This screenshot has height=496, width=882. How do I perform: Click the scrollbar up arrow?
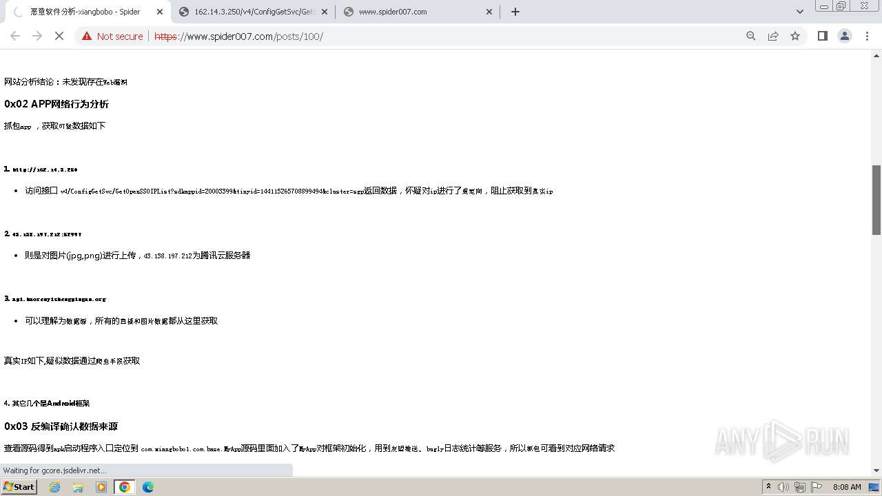pos(876,54)
